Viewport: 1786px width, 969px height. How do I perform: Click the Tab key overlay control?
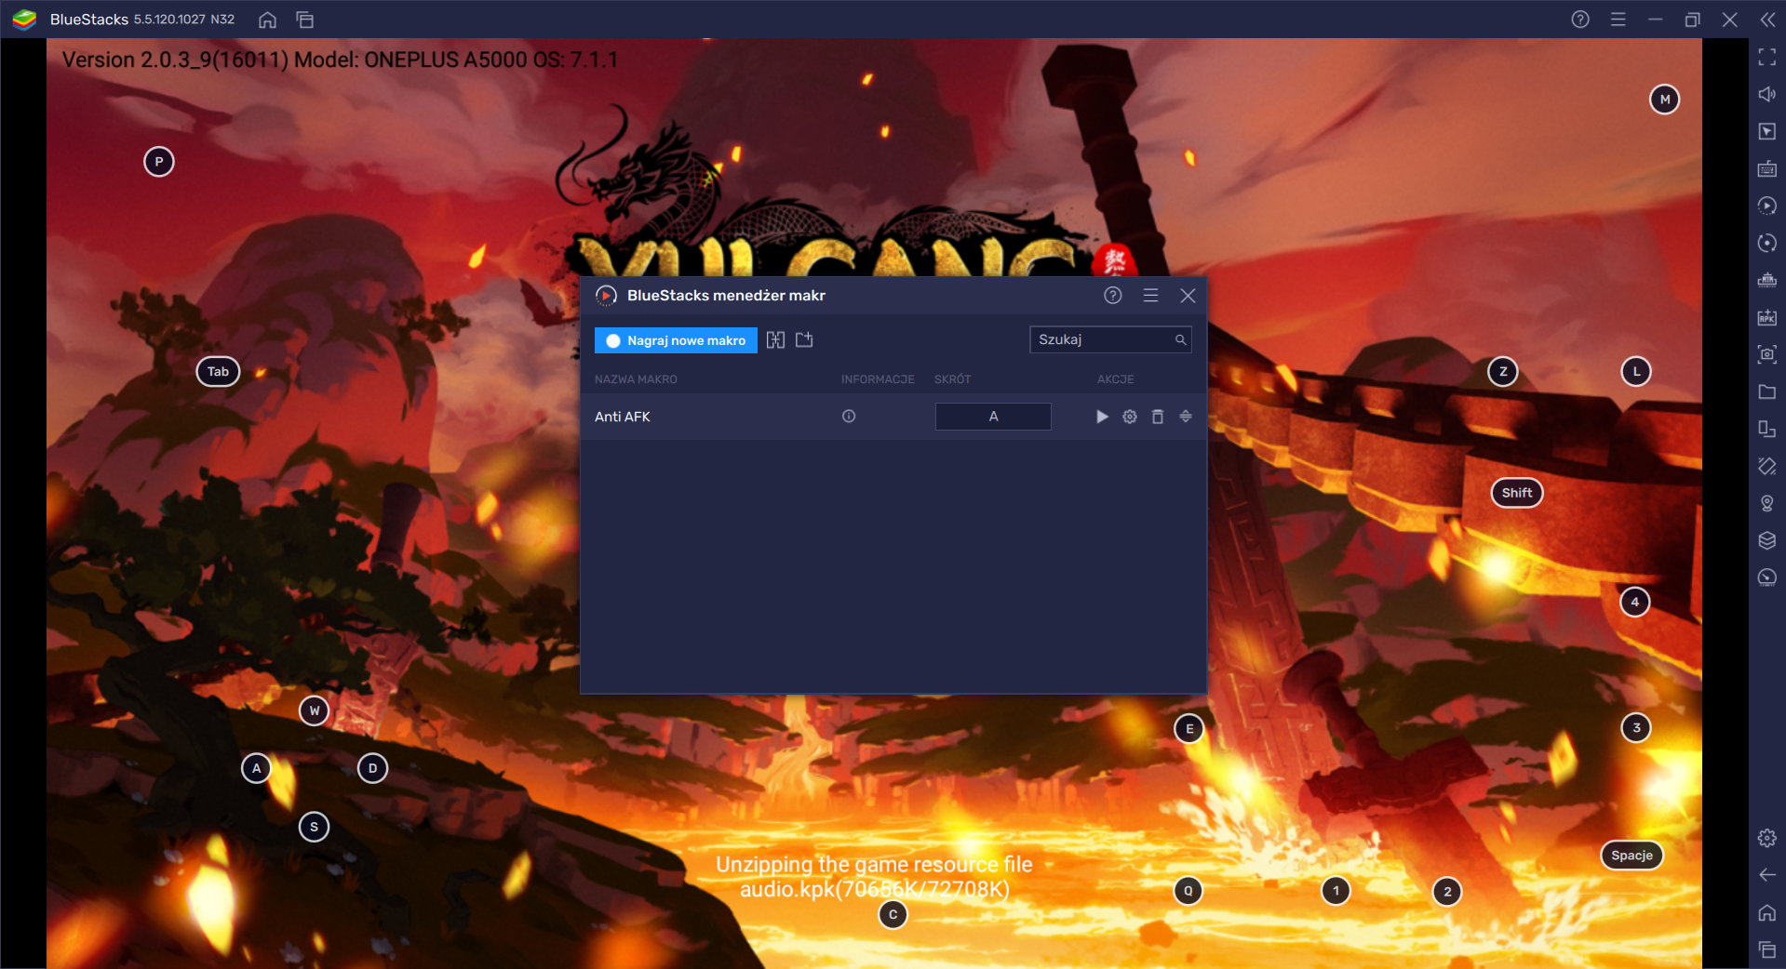tap(218, 372)
